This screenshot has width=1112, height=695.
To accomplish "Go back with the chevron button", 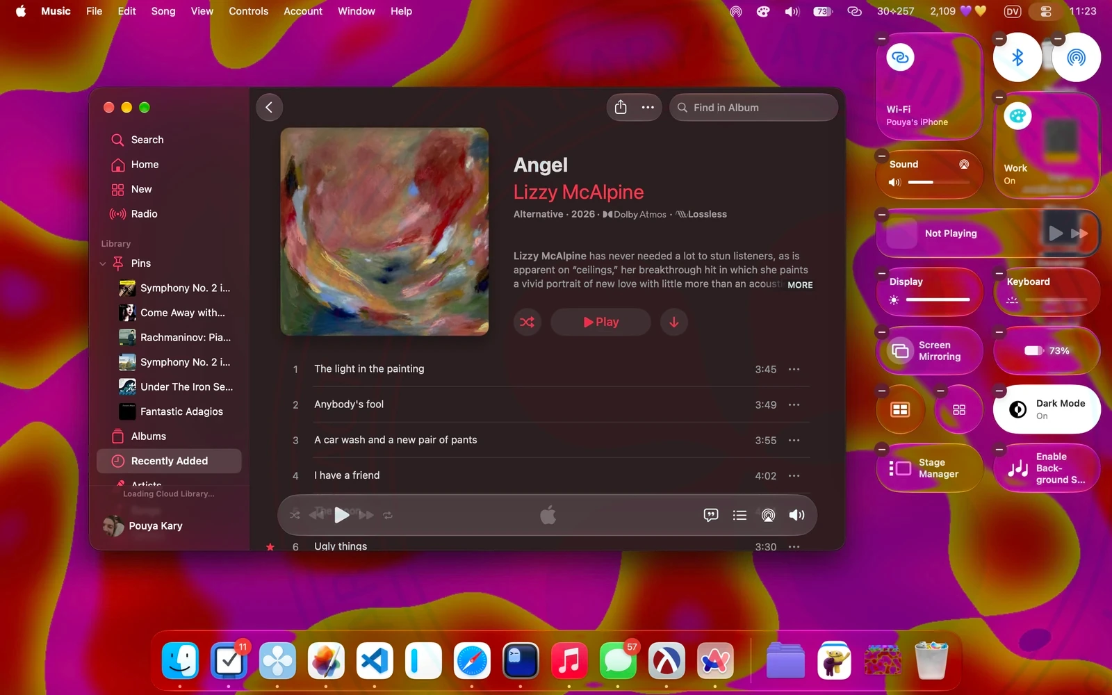I will click(269, 107).
